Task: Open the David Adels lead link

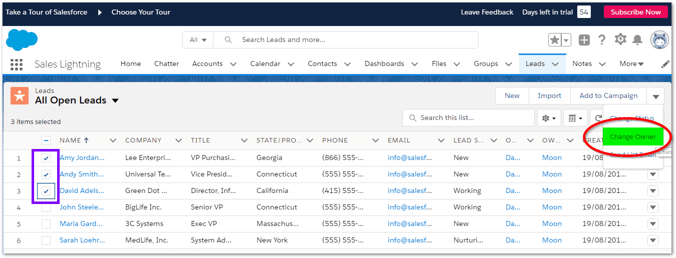Action: pyautogui.click(x=82, y=191)
